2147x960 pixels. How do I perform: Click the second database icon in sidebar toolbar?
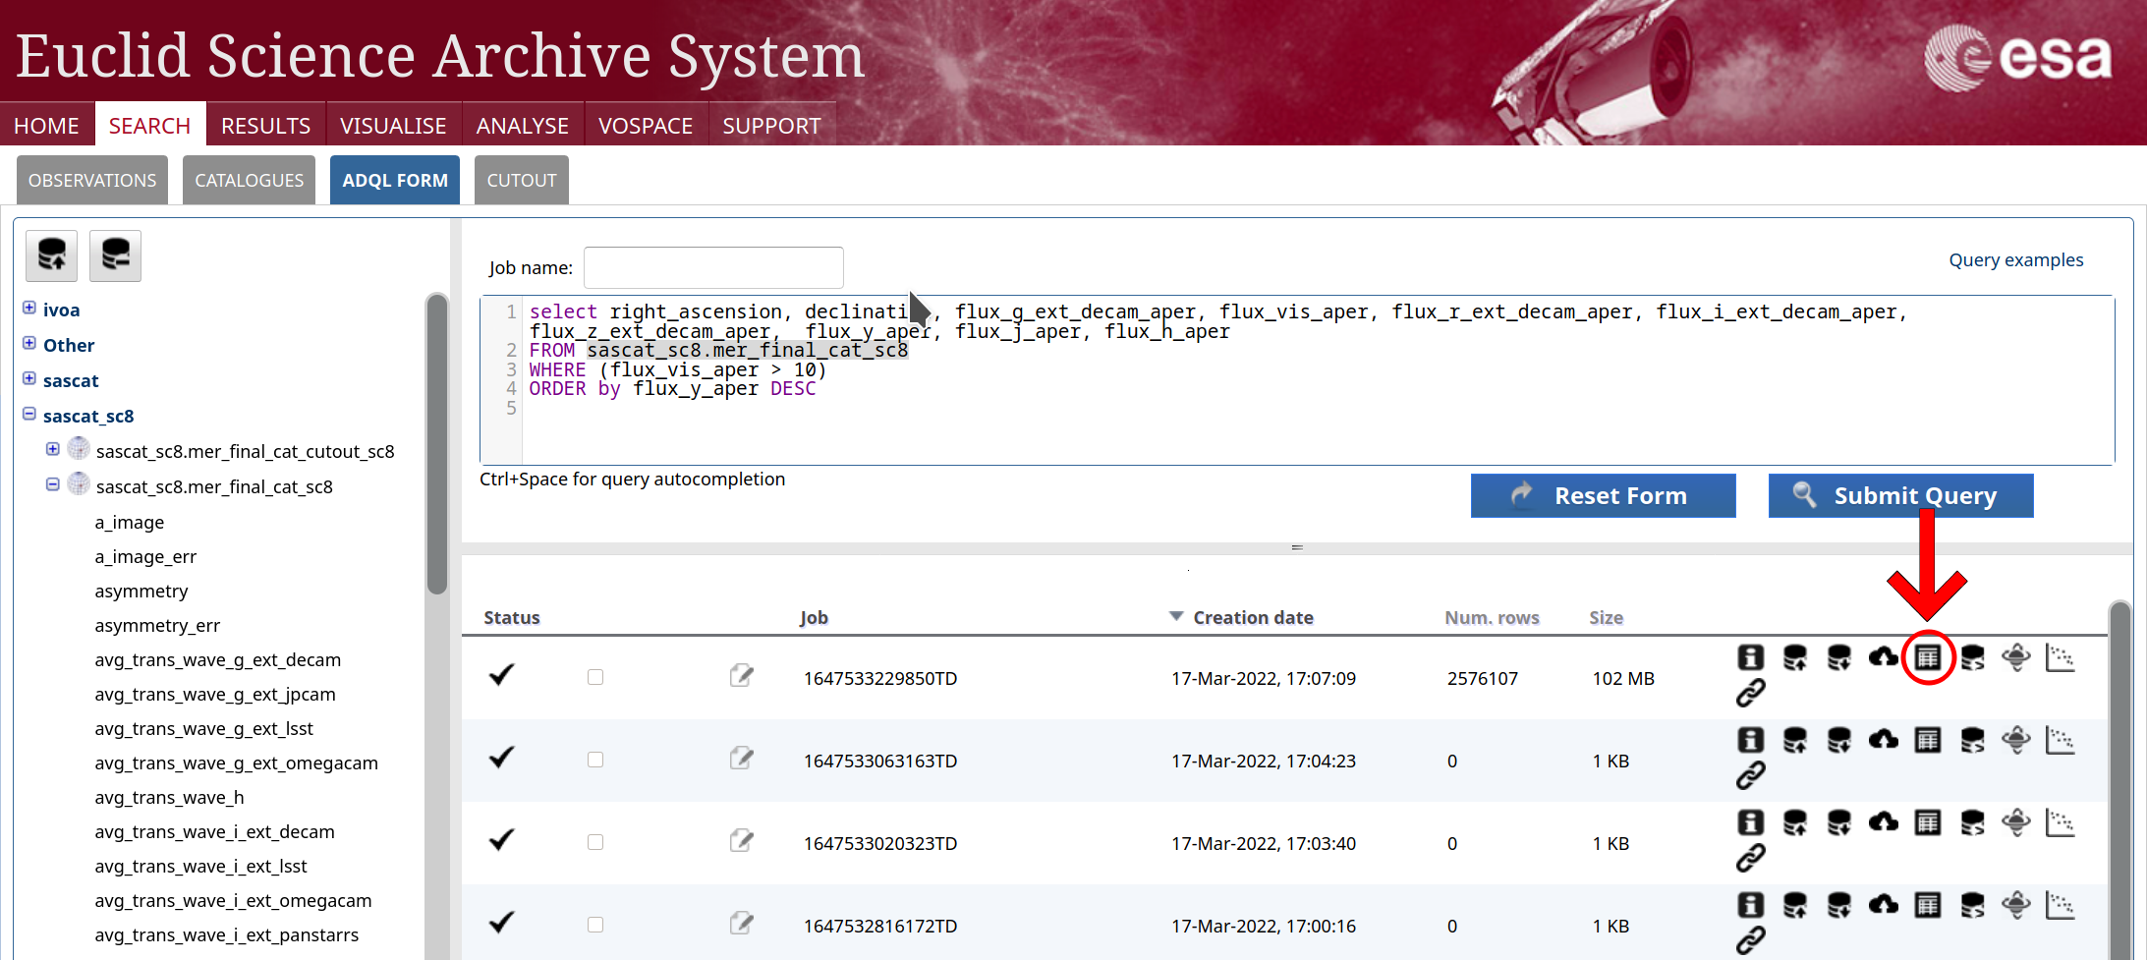coord(115,255)
